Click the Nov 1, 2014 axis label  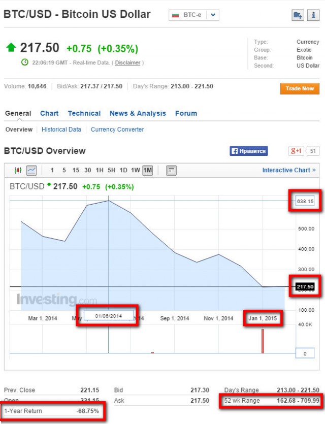click(218, 318)
